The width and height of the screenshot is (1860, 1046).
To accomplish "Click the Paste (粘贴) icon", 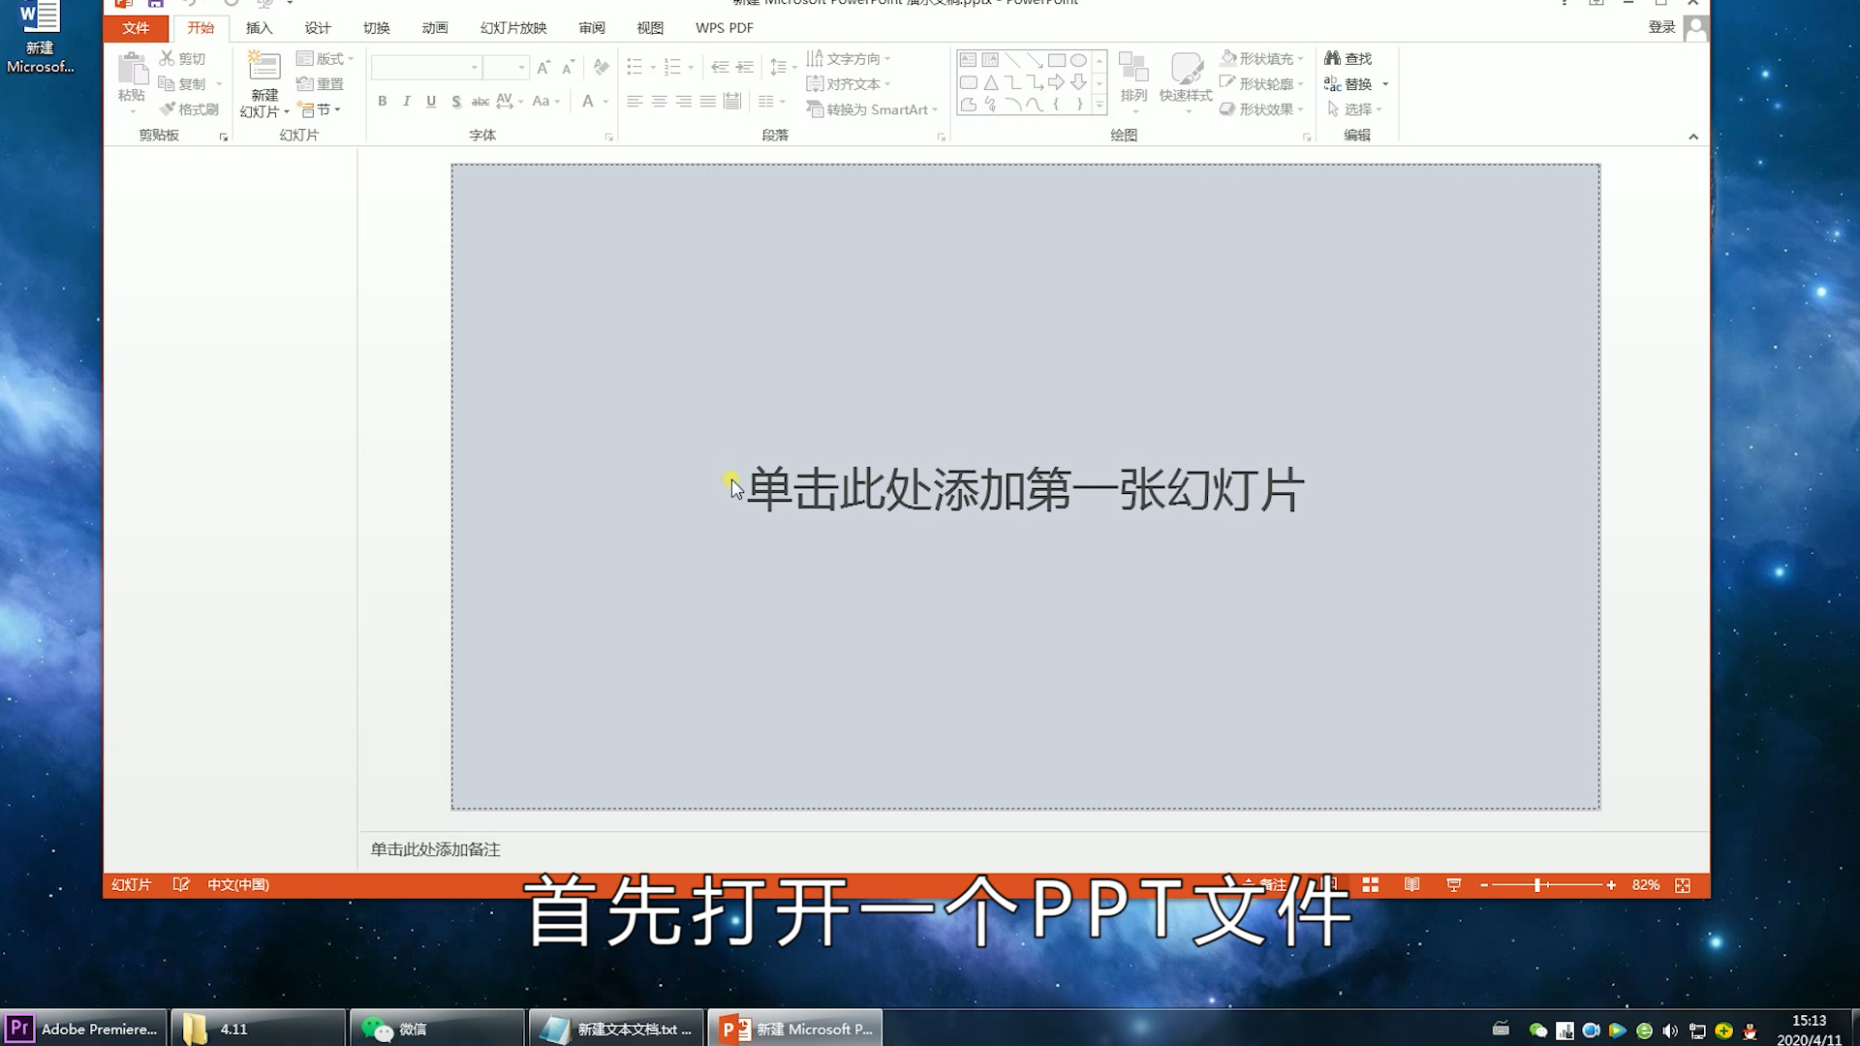I will (132, 70).
